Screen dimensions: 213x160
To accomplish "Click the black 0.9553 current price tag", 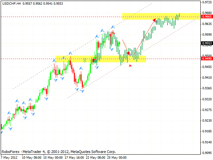I will pos(207,43).
